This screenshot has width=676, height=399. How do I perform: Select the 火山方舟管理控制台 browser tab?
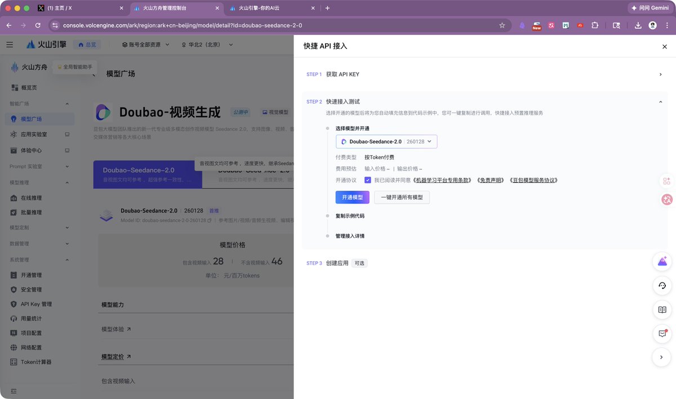176,8
